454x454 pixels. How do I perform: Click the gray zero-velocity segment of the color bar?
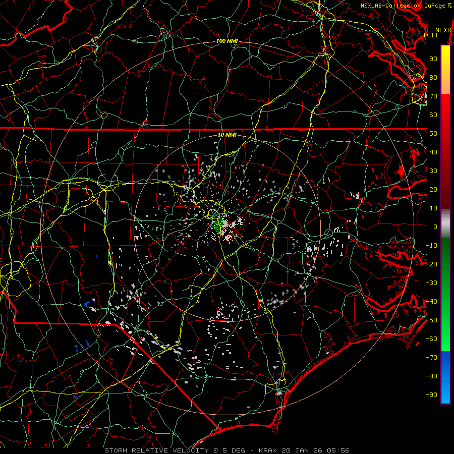pos(445,223)
